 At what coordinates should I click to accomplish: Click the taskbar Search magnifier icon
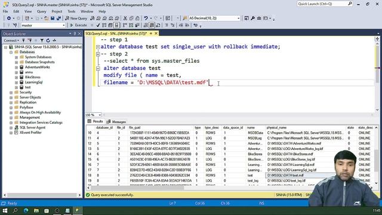15,211
